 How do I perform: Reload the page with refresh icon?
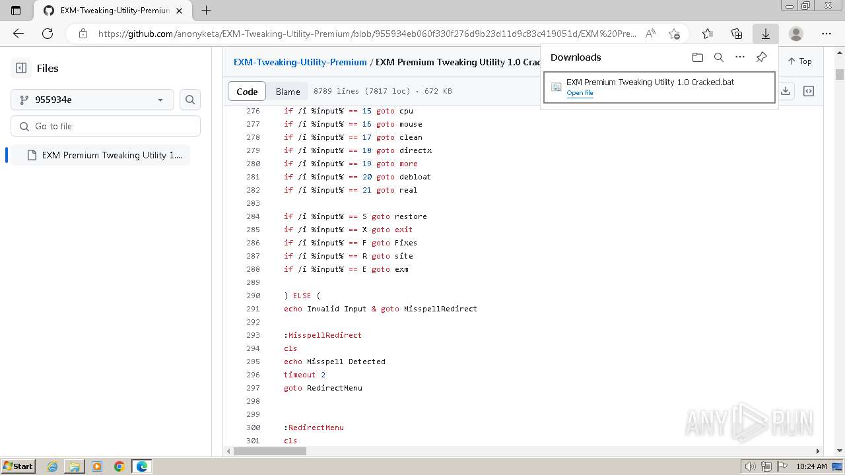click(48, 34)
